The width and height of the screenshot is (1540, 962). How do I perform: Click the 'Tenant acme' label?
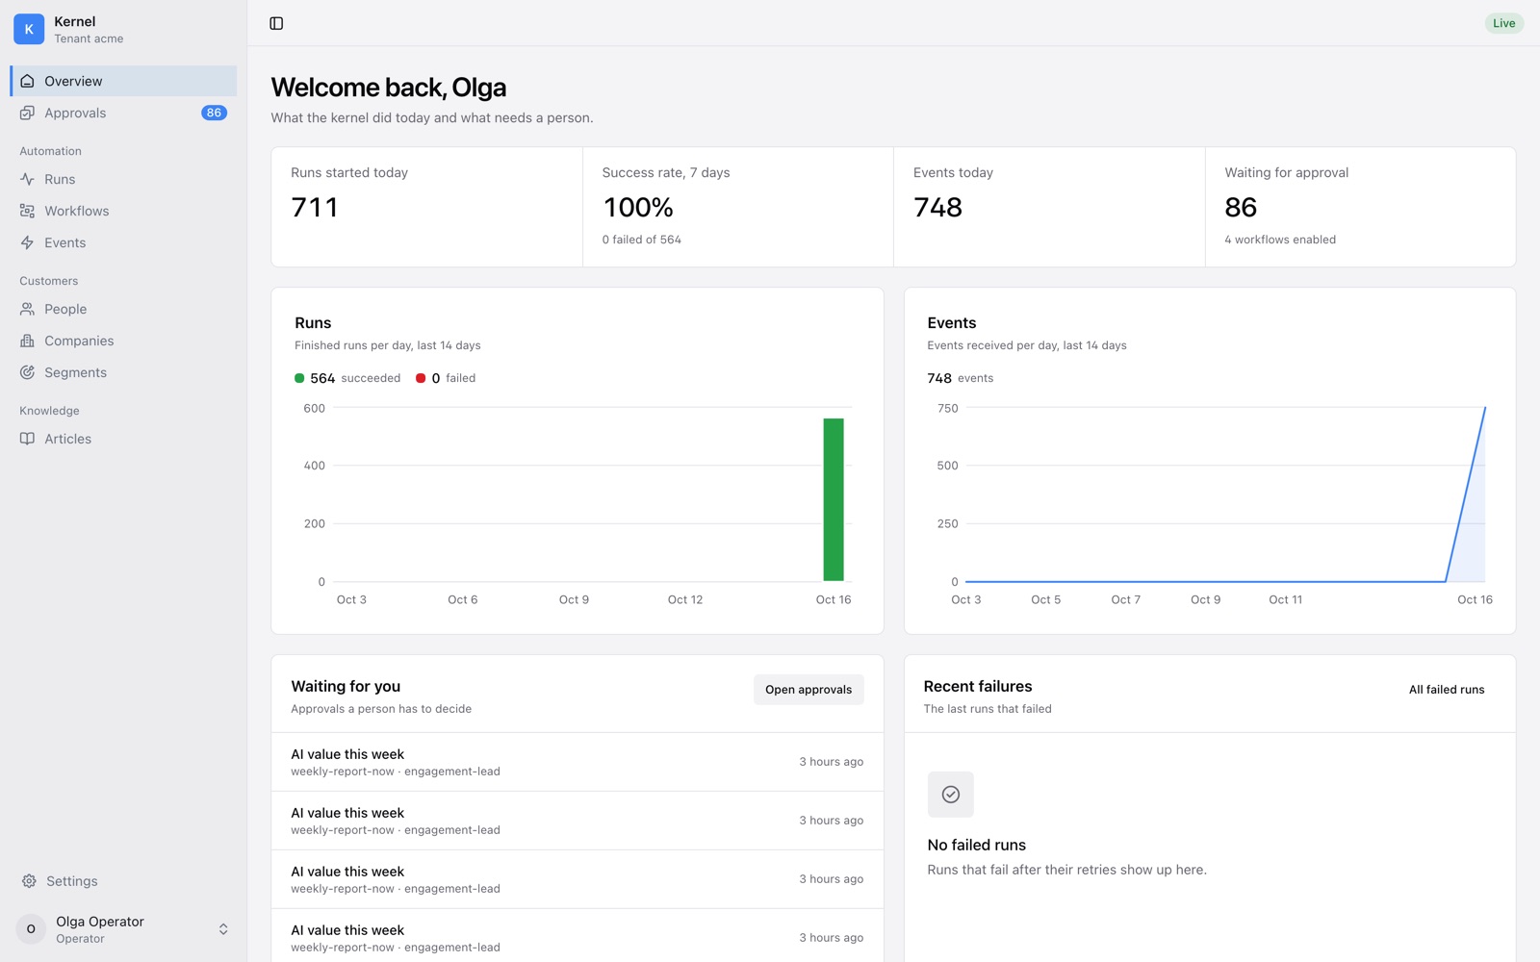[x=89, y=39]
